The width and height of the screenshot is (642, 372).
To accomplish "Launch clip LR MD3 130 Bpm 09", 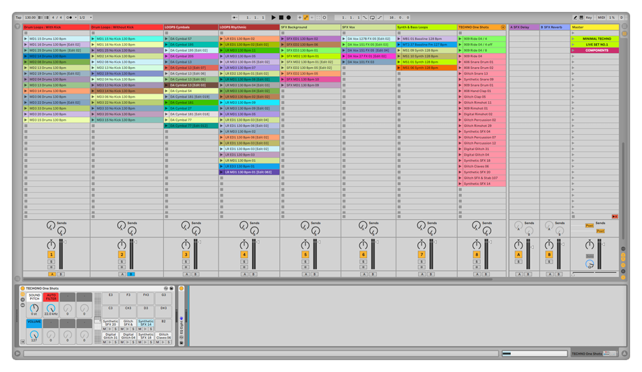I will 221,103.
